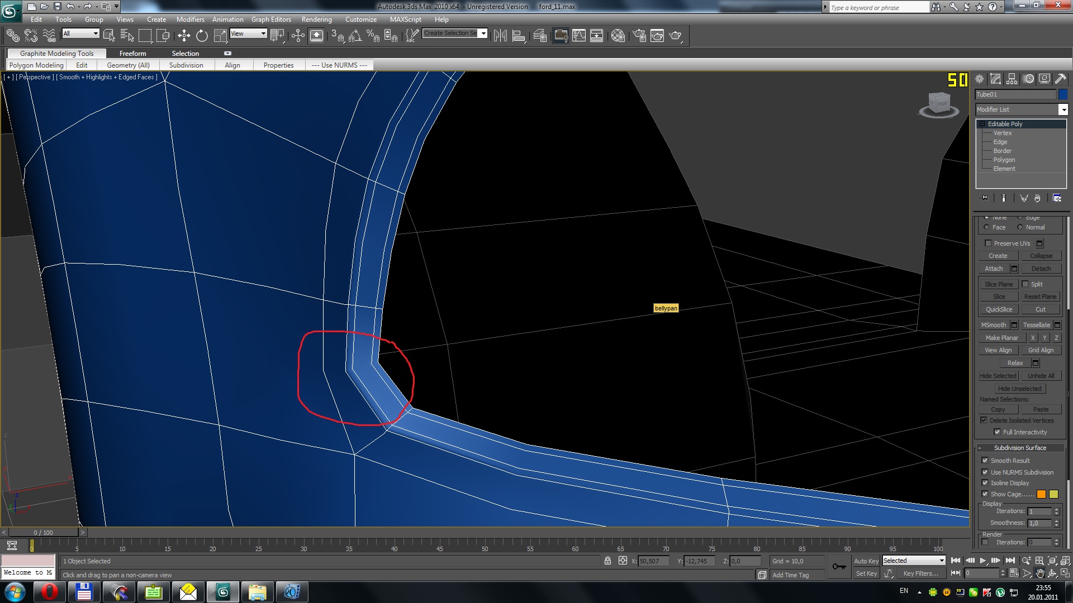This screenshot has height=603, width=1073.
Task: Click the Mirror tool icon
Action: 500,36
